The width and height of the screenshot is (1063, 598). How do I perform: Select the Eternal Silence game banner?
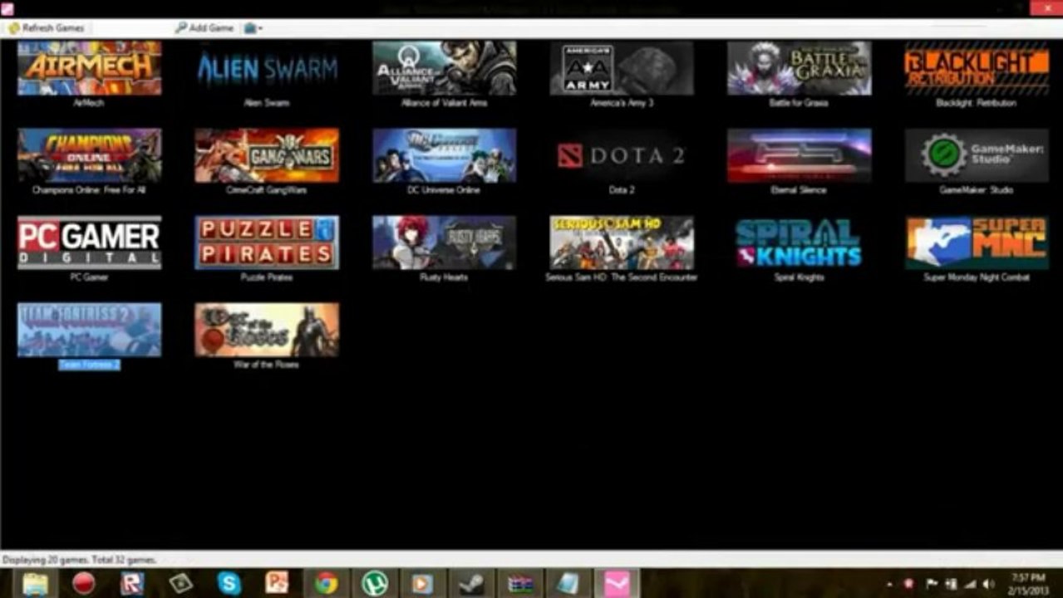click(x=799, y=155)
